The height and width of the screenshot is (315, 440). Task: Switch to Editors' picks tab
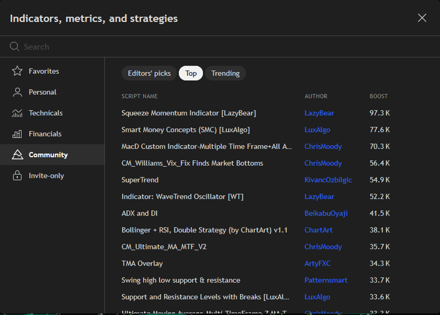[149, 73]
